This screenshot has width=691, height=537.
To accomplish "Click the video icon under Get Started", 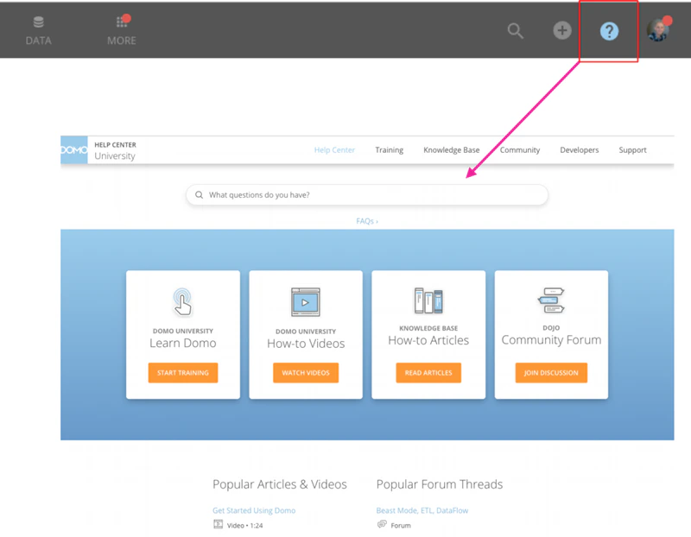I will (219, 524).
